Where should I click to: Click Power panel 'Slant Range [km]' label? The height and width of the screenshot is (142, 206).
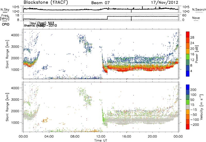tap(7, 54)
